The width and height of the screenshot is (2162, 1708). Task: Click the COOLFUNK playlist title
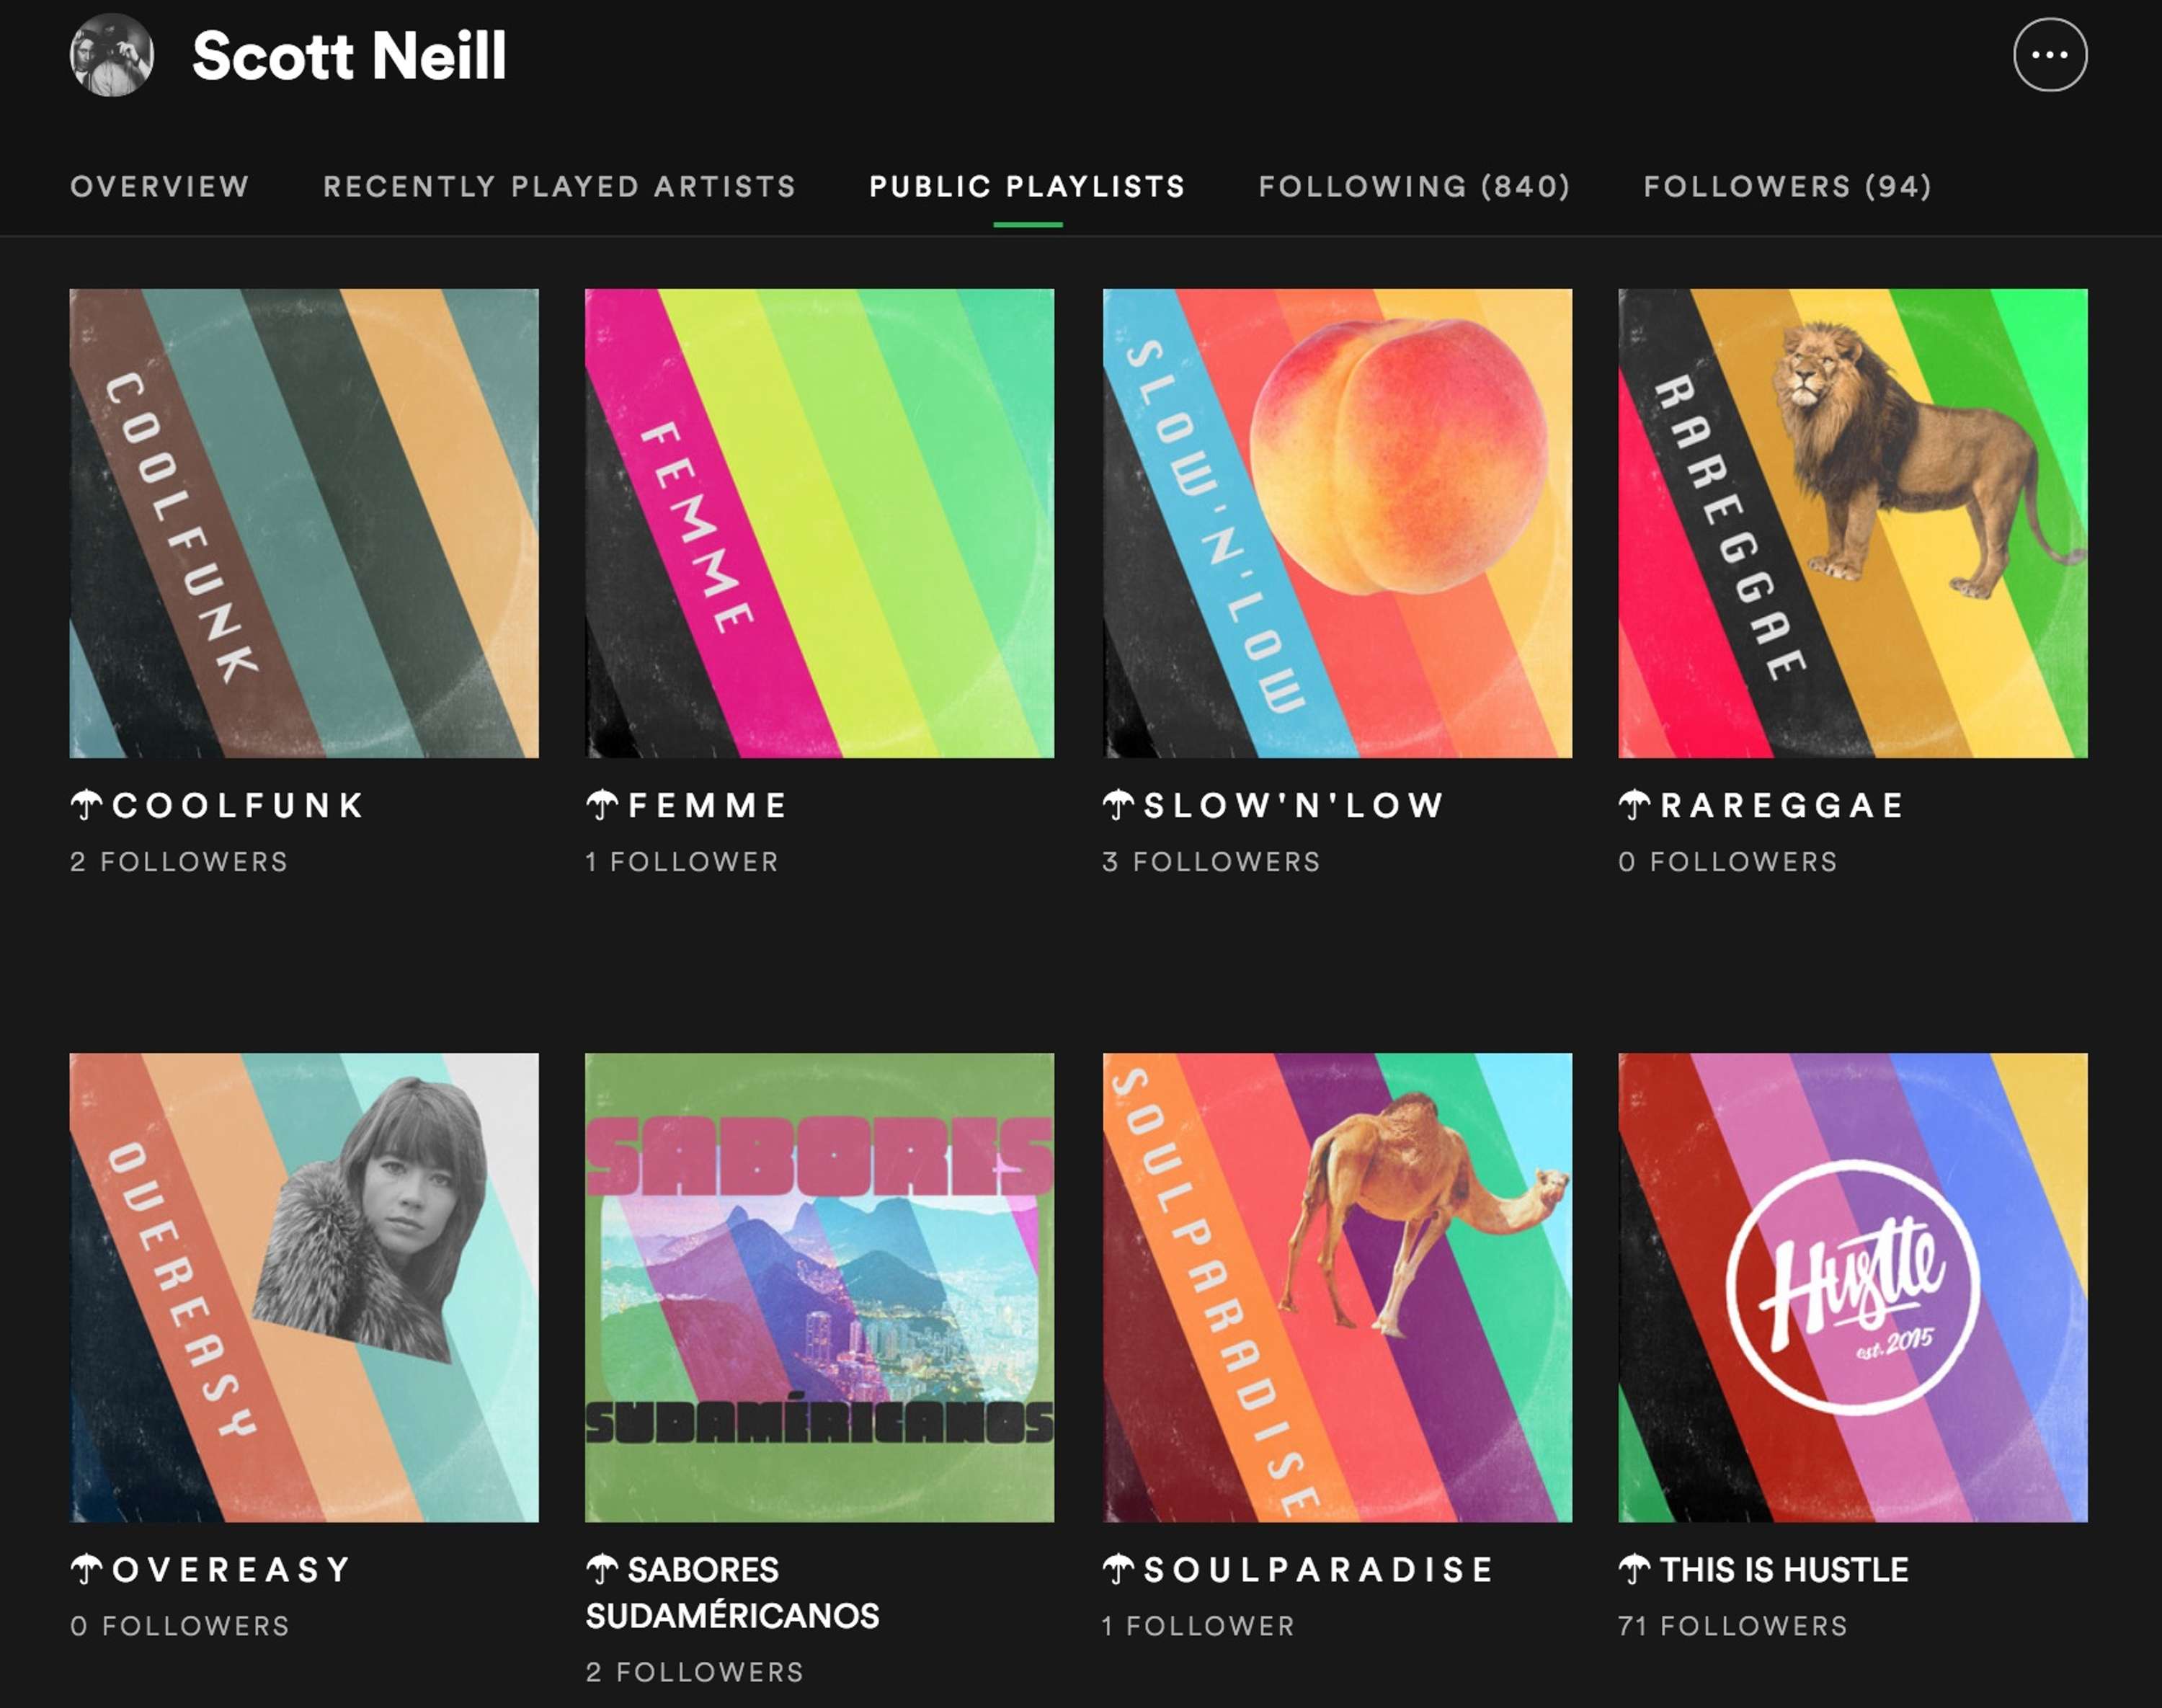click(x=218, y=805)
